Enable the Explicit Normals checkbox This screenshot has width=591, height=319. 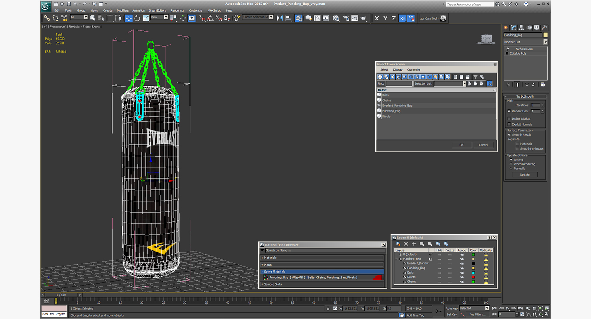[509, 124]
